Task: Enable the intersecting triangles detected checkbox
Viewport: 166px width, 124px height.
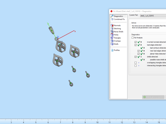Action: (x=136, y=65)
